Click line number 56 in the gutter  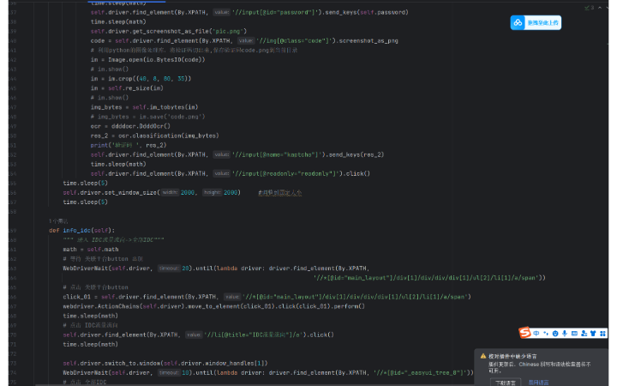coord(13,193)
